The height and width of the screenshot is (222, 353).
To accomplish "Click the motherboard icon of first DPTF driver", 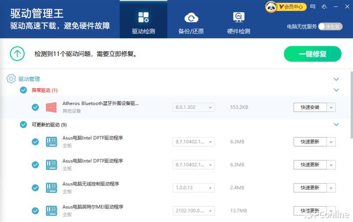I will tap(51, 142).
